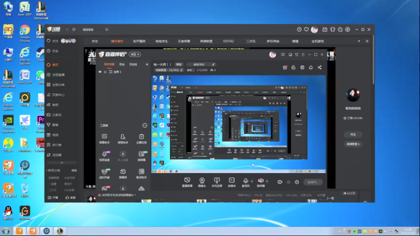Open 读弹幕 tool in the toolbox
The width and height of the screenshot is (420, 236).
click(141, 156)
